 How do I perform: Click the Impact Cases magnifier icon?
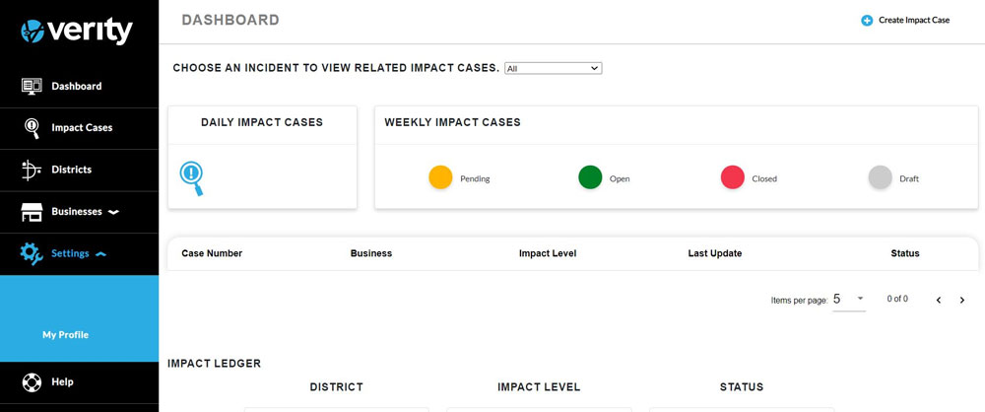pyautogui.click(x=32, y=128)
